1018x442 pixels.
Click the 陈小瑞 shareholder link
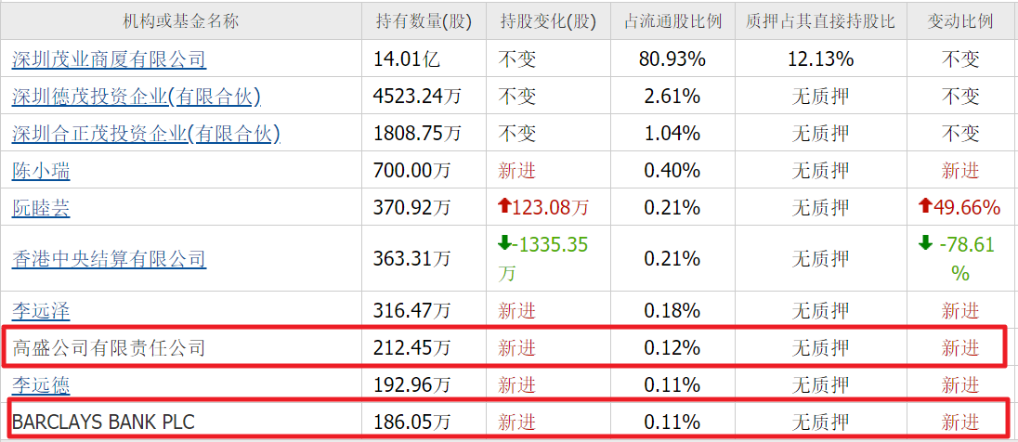[x=41, y=171]
